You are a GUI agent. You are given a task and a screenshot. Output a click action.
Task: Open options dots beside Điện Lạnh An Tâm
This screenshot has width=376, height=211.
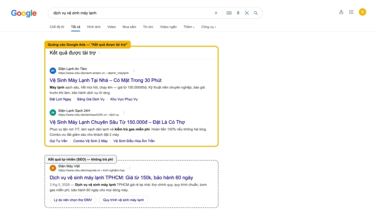pyautogui.click(x=134, y=71)
